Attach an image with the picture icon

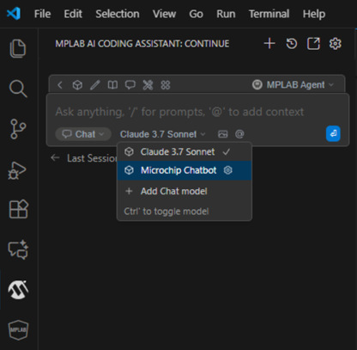[x=223, y=134]
